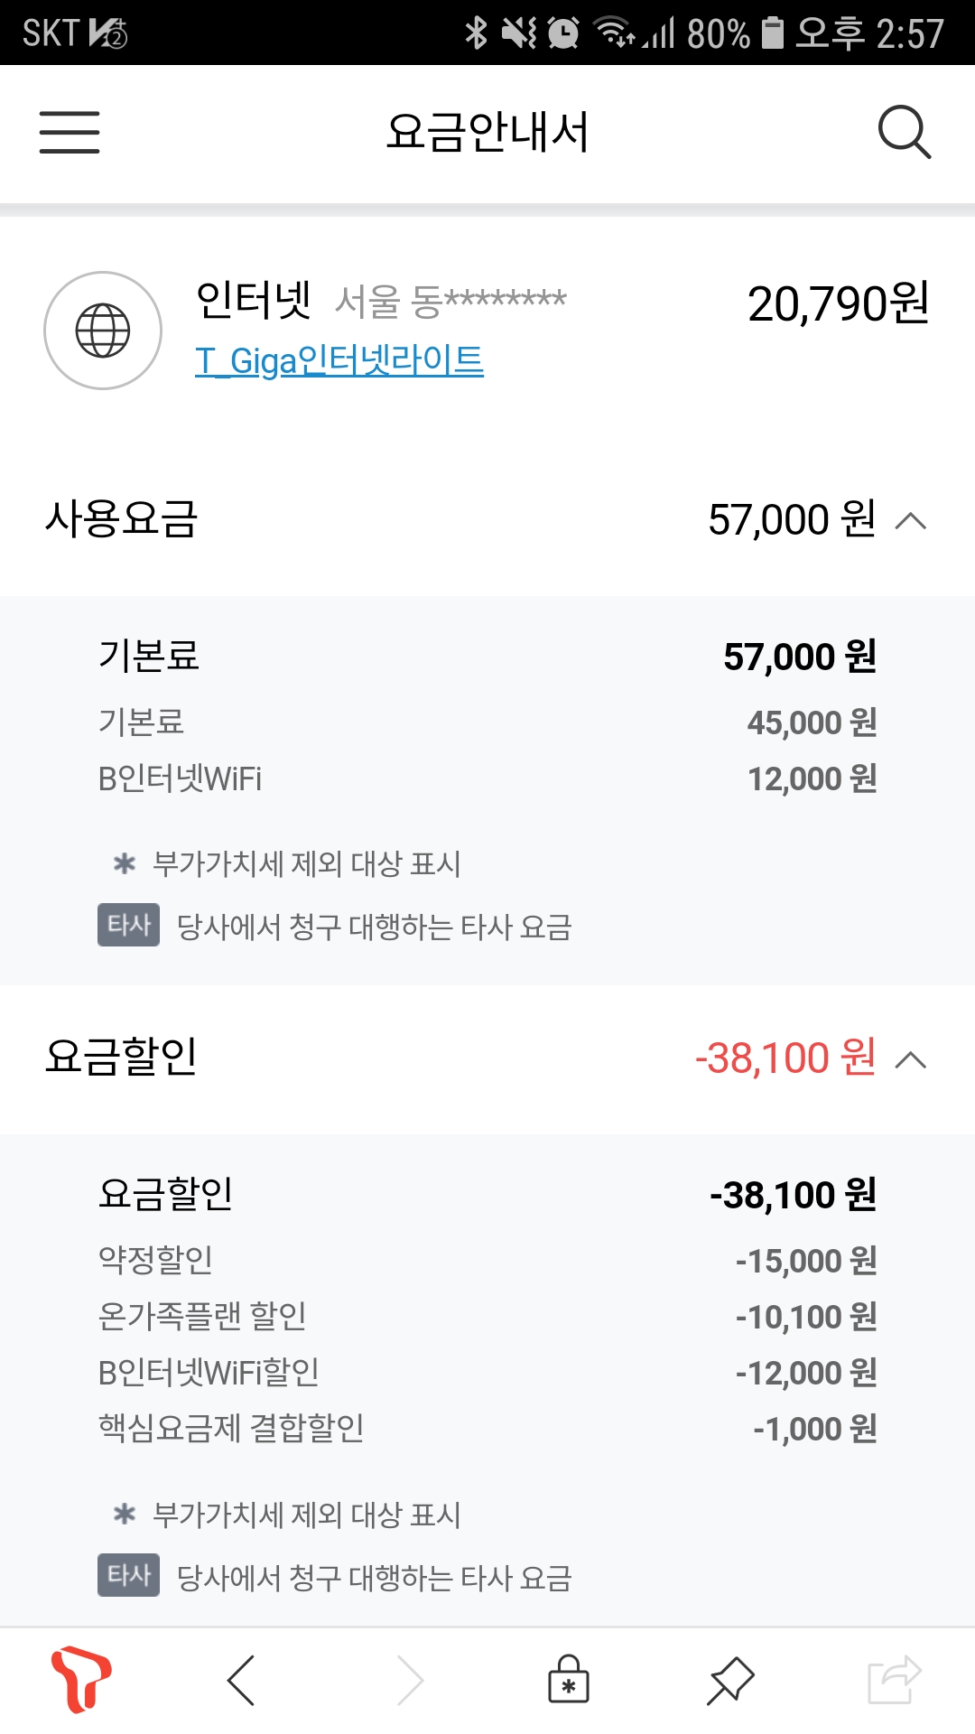
Task: Open the hamburger menu
Action: click(70, 133)
